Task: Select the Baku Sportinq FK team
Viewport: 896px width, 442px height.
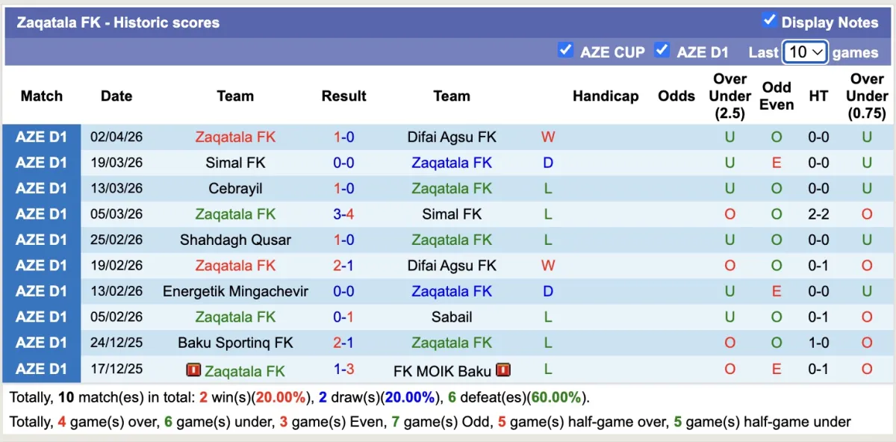Action: coord(235,343)
